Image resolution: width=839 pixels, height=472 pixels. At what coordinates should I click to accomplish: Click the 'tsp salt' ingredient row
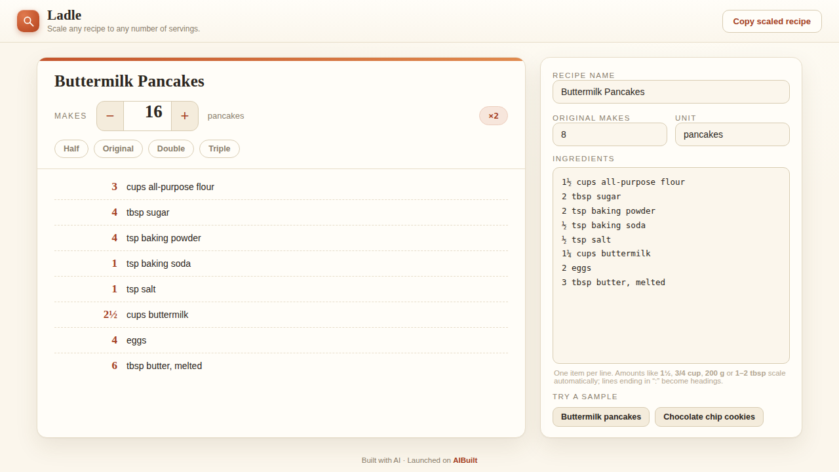pos(281,289)
